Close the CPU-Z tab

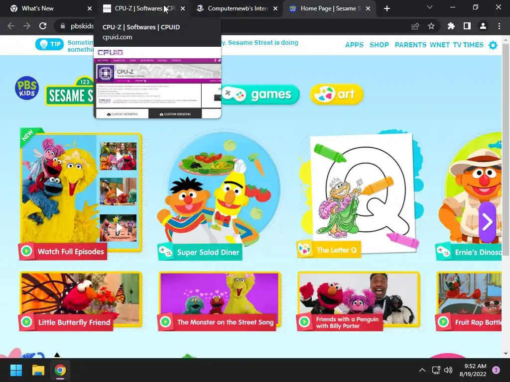[183, 8]
